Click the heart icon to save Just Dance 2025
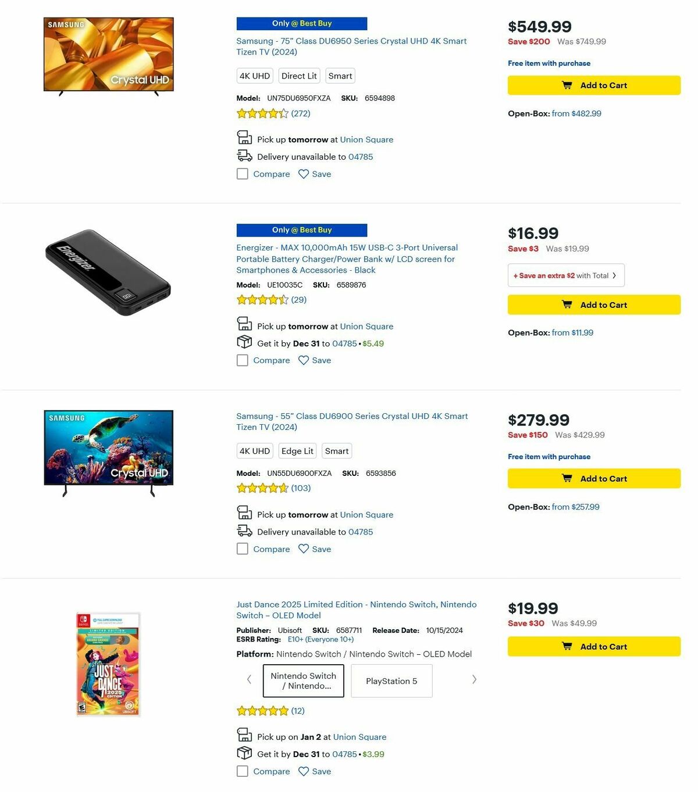 pos(304,771)
